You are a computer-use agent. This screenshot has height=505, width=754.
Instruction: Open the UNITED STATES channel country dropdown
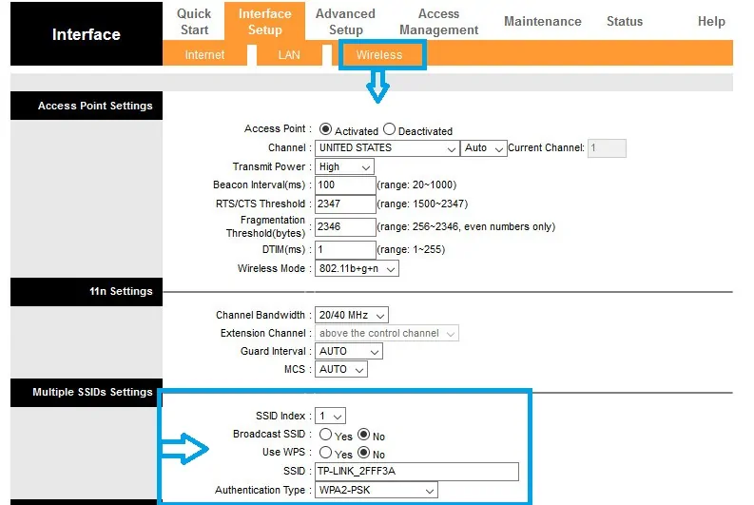[x=387, y=148]
